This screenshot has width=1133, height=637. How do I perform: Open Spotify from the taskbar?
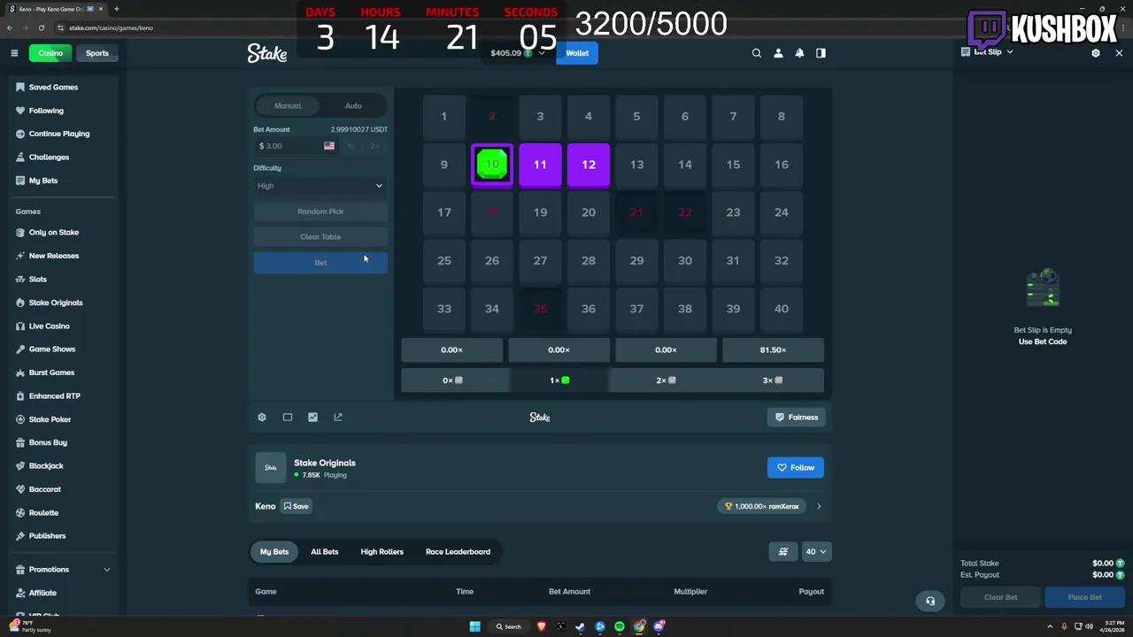point(620,626)
